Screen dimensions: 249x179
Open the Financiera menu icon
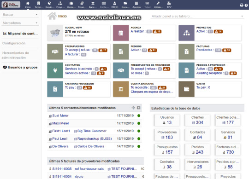[x=82, y=3]
